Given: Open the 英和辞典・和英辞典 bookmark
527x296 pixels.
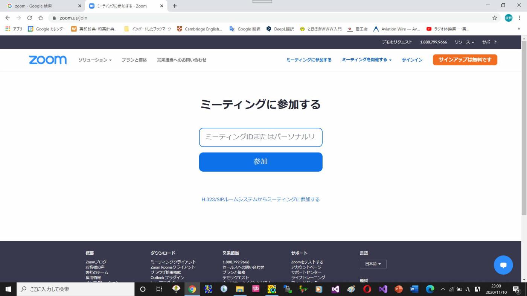Looking at the screenshot, I should pyautogui.click(x=94, y=29).
